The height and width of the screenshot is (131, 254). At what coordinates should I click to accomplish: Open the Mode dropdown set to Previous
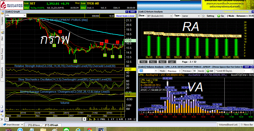(x=174, y=71)
